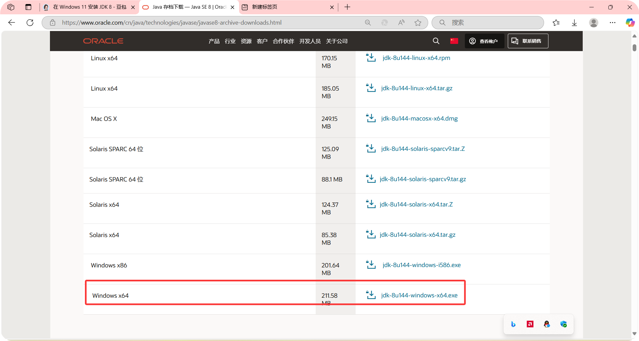Open the Copilot icon in browser toolbar

pos(630,23)
